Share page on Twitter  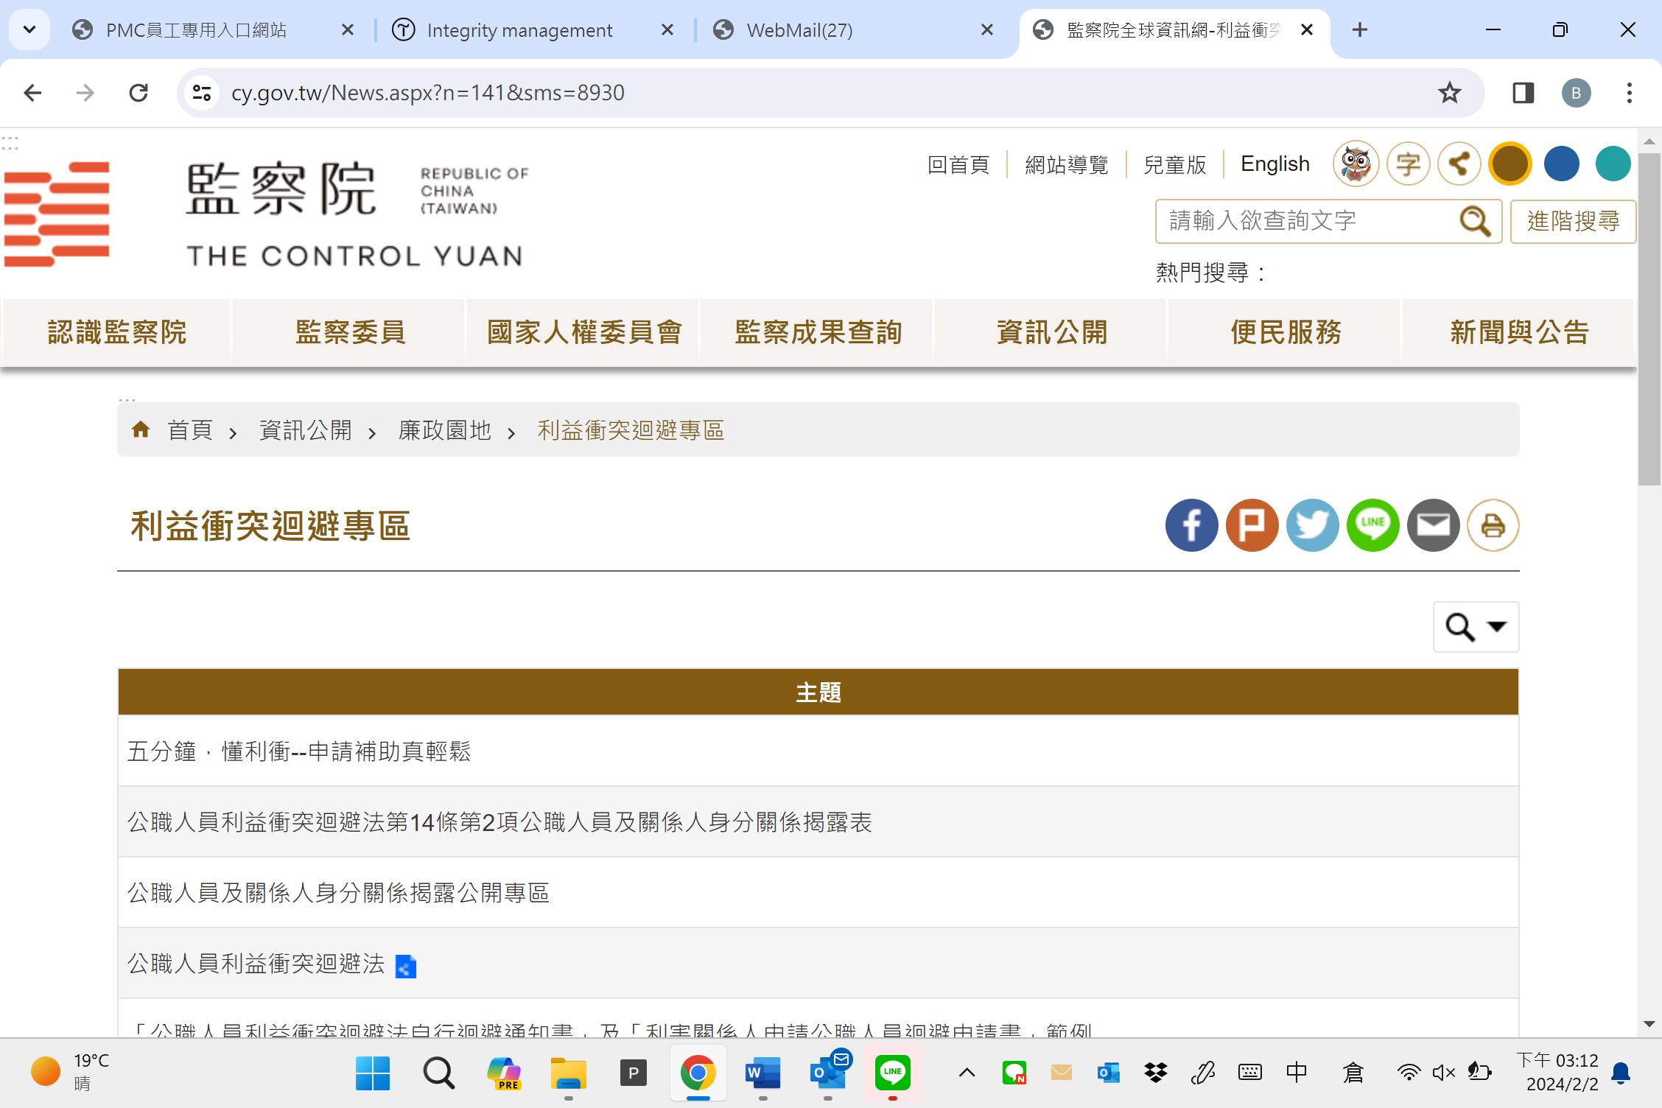click(1312, 525)
